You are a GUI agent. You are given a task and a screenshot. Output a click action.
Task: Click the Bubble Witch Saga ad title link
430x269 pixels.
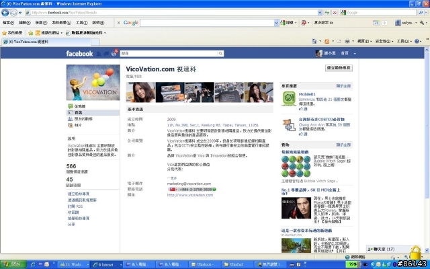pyautogui.click(x=295, y=152)
